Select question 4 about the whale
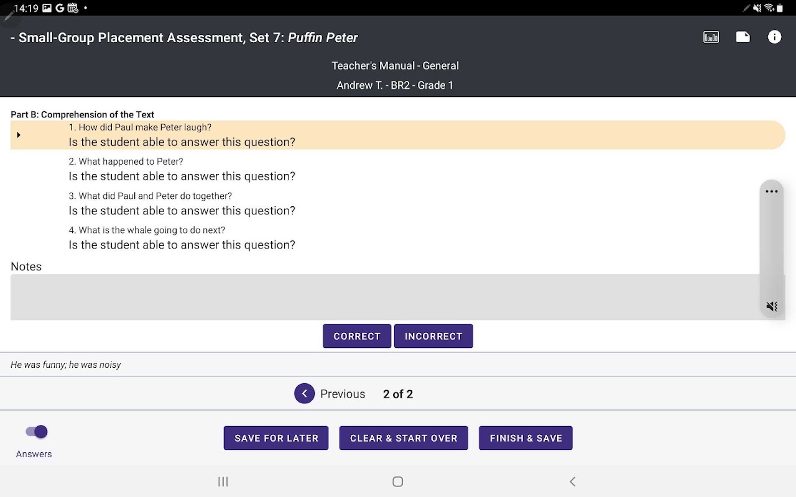 coord(182,238)
